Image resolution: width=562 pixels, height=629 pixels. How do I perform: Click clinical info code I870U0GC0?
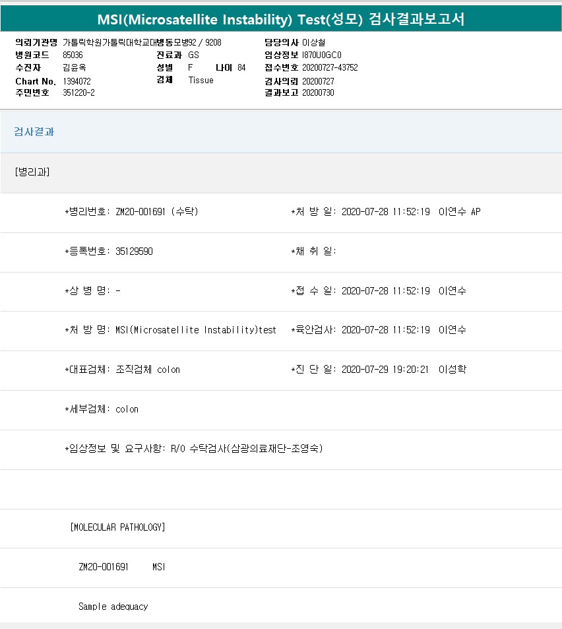pyautogui.click(x=321, y=55)
